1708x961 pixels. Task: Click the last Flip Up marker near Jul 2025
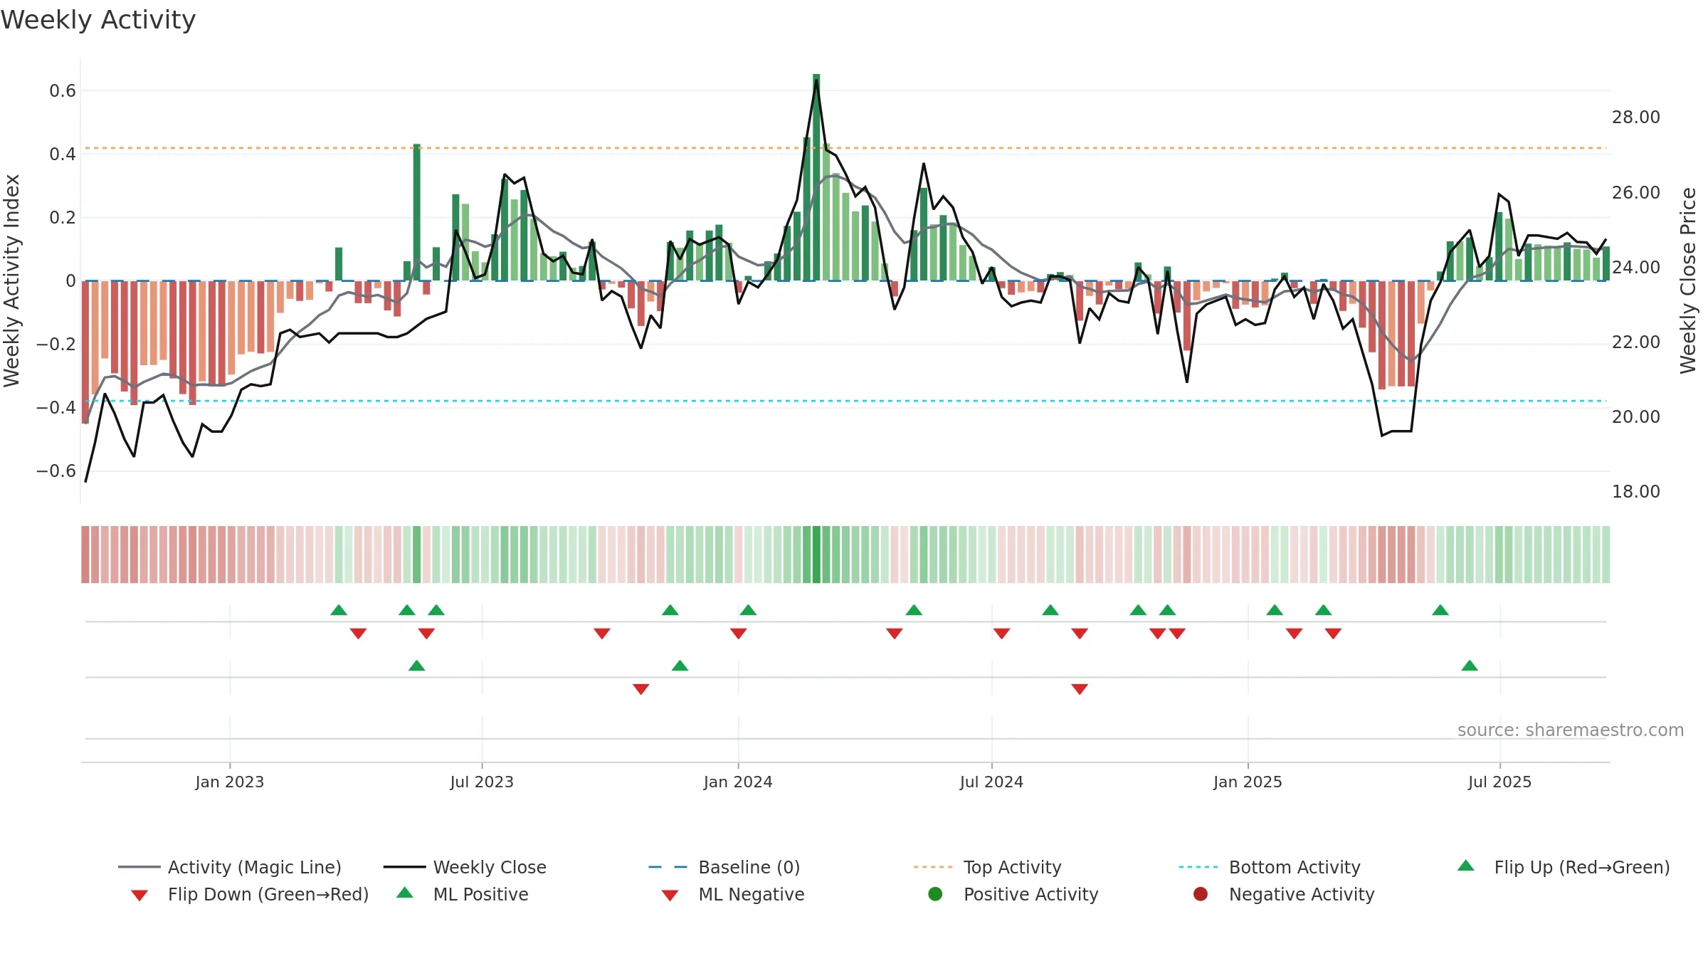coord(1440,610)
